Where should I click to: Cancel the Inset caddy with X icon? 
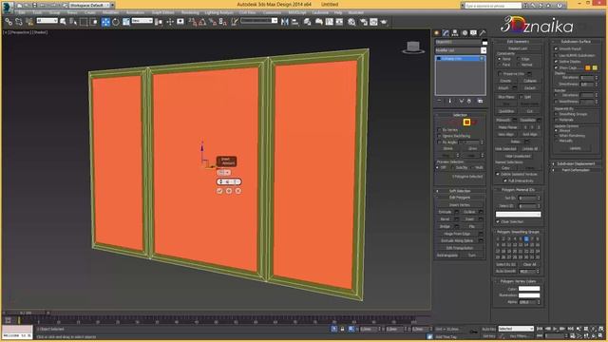click(238, 191)
